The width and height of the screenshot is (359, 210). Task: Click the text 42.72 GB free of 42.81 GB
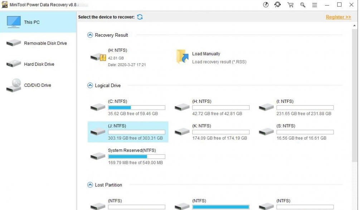coord(217,114)
